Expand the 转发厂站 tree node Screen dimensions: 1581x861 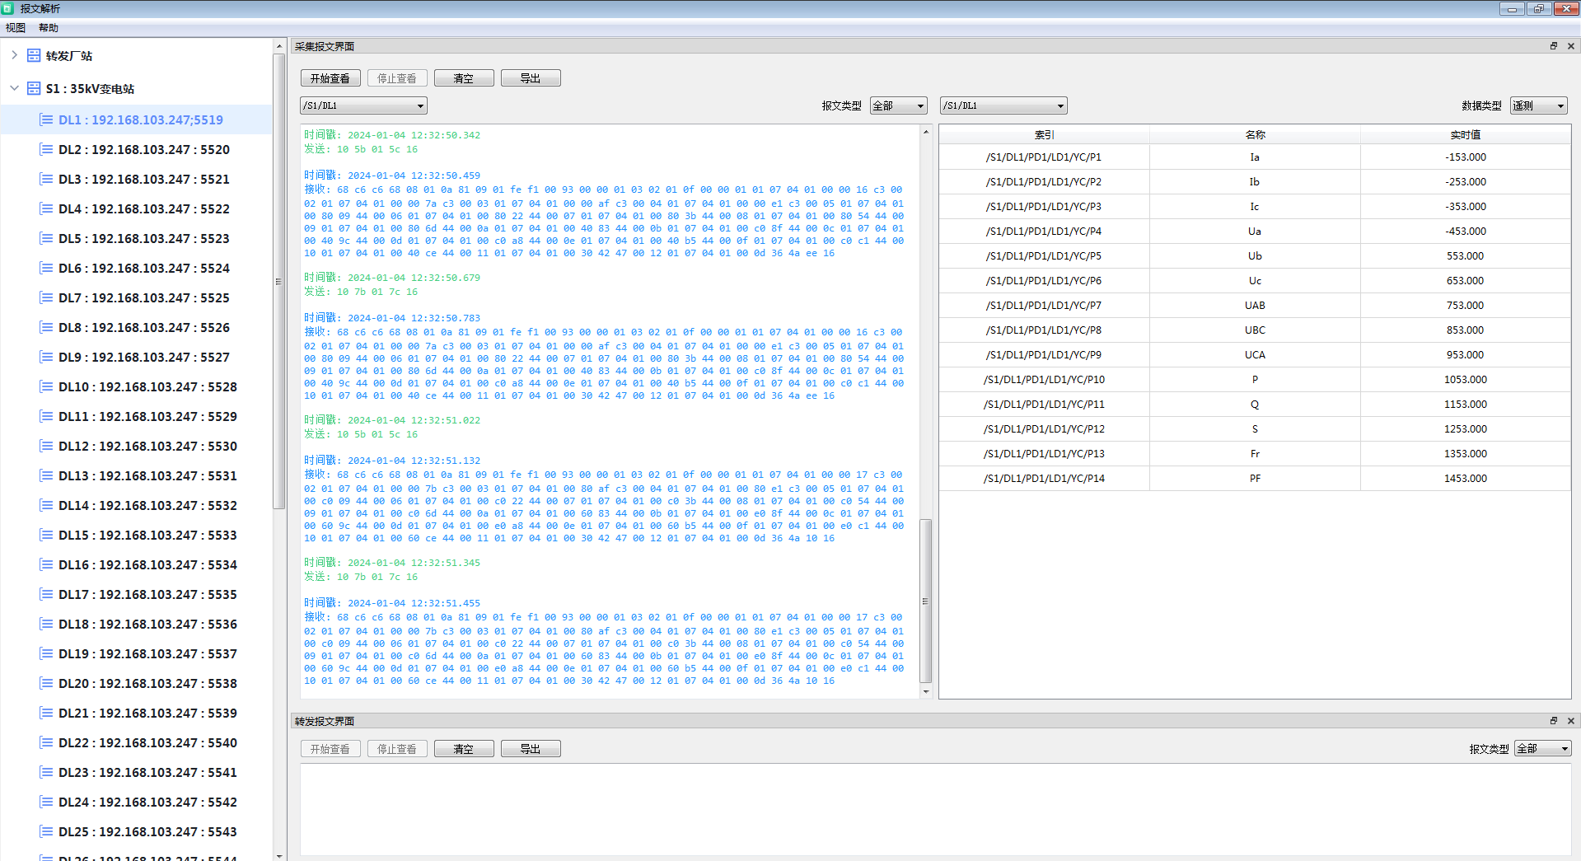(14, 55)
